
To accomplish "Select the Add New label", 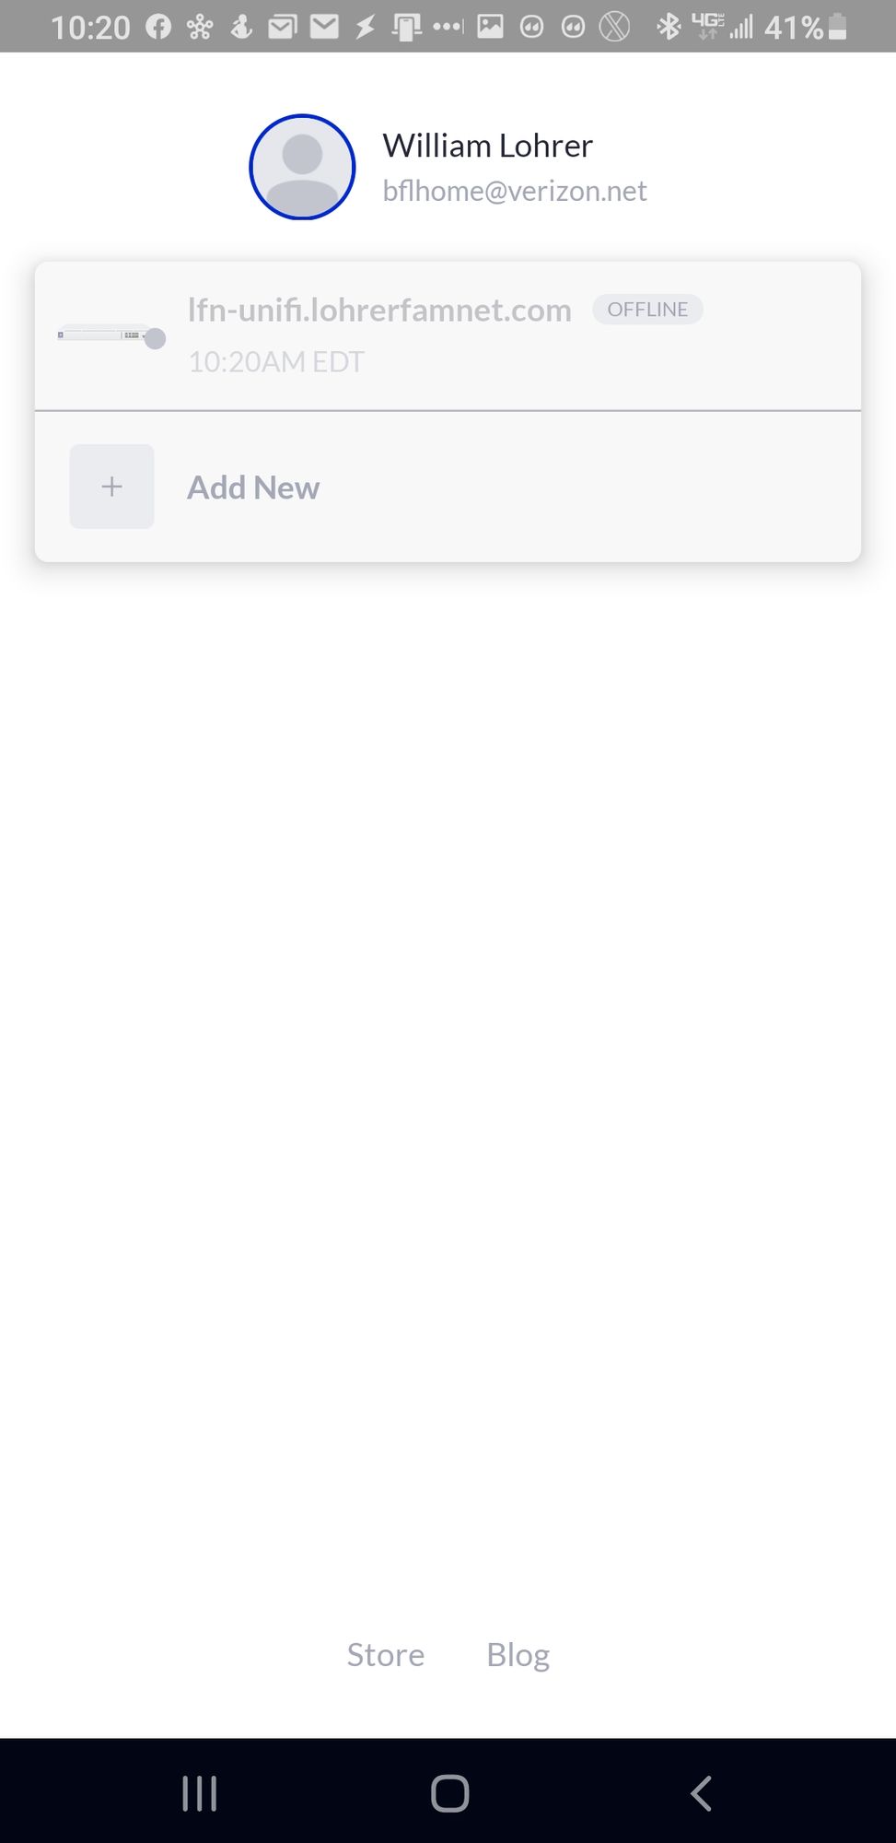I will tap(253, 487).
